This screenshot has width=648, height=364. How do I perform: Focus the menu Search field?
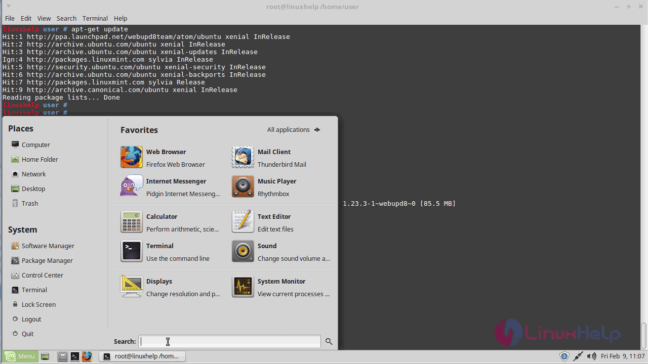click(229, 342)
